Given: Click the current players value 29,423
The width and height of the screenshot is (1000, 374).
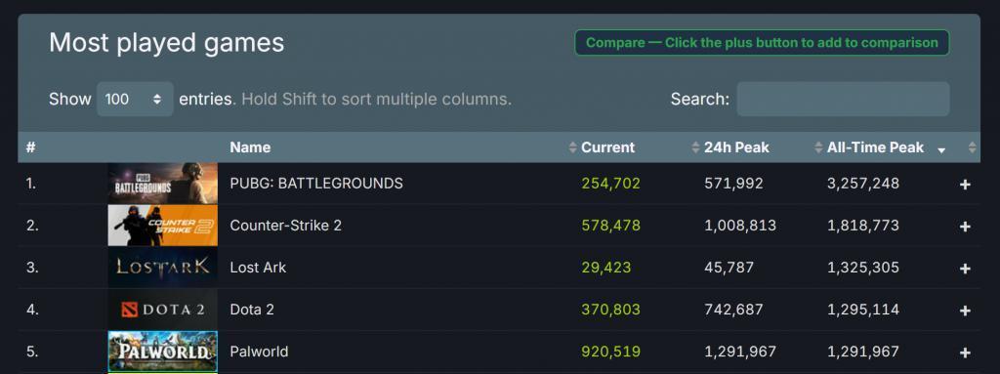Looking at the screenshot, I should coord(605,268).
